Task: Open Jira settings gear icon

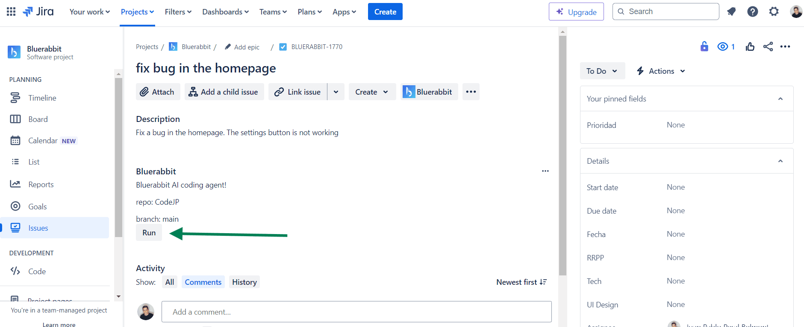Action: pos(774,12)
